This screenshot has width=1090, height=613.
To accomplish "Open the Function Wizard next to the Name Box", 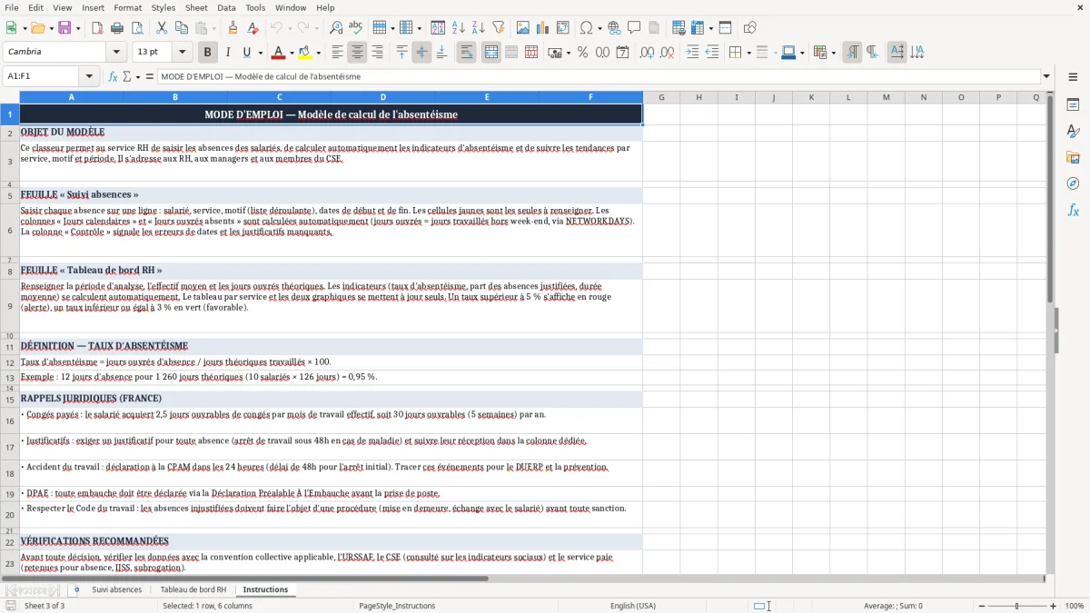I will point(113,76).
